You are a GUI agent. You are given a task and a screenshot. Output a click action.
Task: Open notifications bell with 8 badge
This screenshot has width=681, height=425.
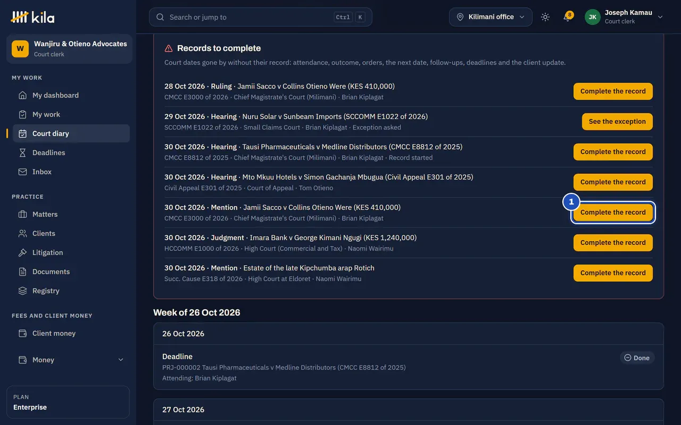567,17
